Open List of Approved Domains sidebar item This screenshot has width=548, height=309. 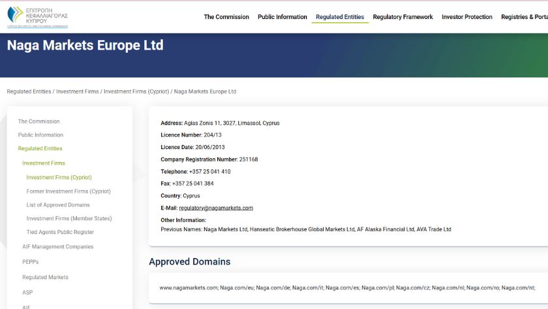click(58, 205)
